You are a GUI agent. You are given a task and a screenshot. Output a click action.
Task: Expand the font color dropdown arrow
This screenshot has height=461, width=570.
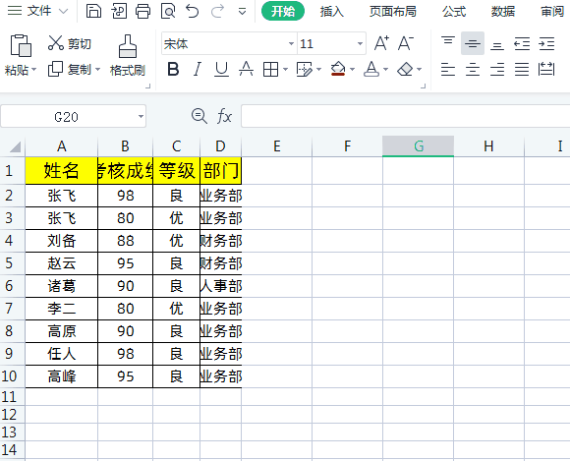click(x=385, y=69)
